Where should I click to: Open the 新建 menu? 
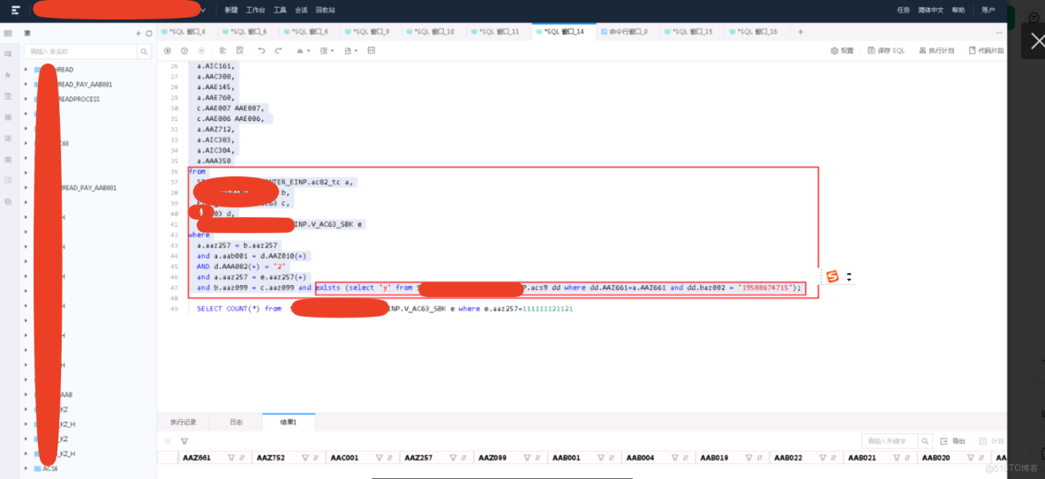pos(230,10)
